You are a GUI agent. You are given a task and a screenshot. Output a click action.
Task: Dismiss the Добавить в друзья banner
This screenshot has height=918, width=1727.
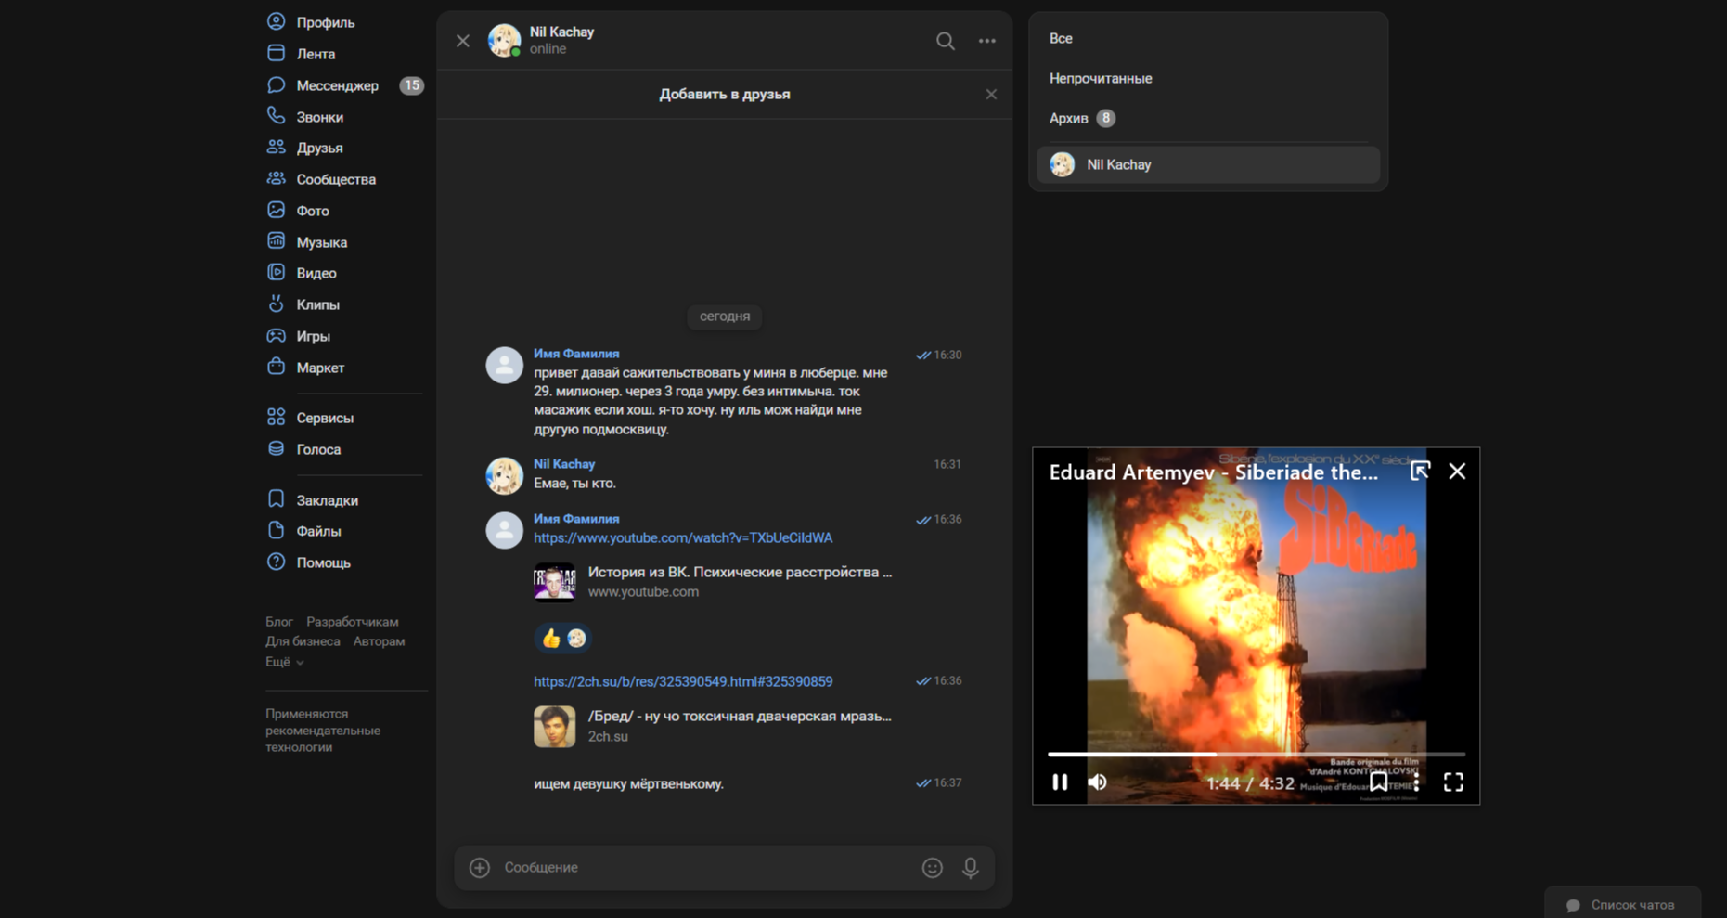[991, 95]
